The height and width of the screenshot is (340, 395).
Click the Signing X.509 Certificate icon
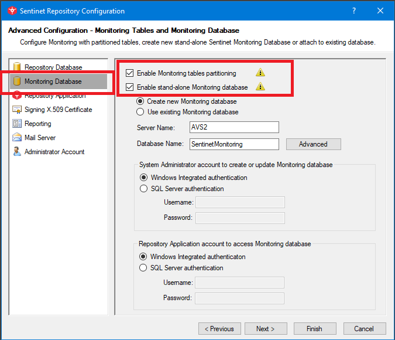click(17, 110)
